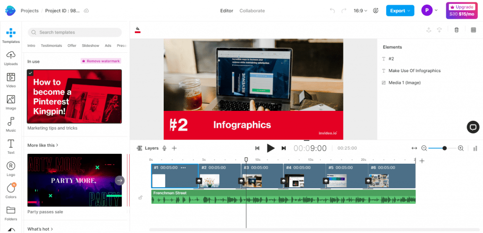Viewport: 483px width, 233px height.
Task: Click transition icon between scene #1 and #2
Action: [199, 181]
